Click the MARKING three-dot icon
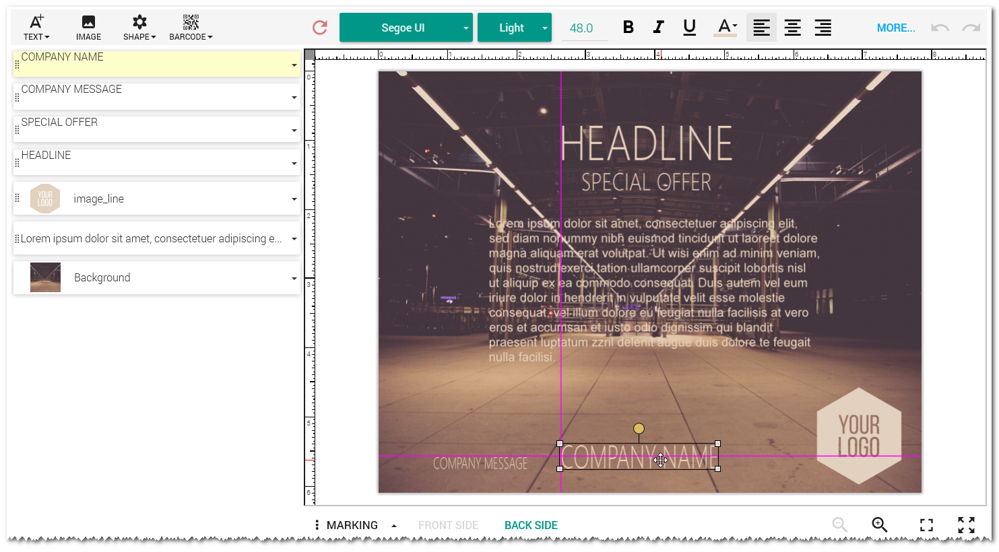999x552 pixels. coord(317,525)
